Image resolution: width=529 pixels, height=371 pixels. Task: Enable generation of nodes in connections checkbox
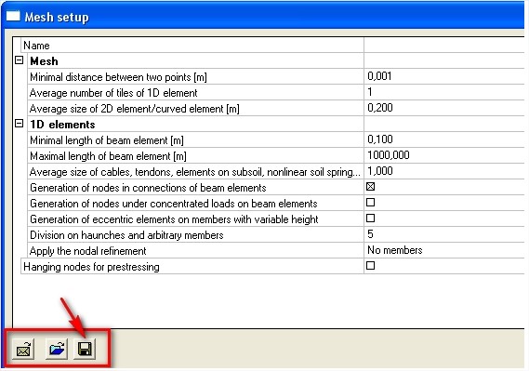(x=370, y=187)
